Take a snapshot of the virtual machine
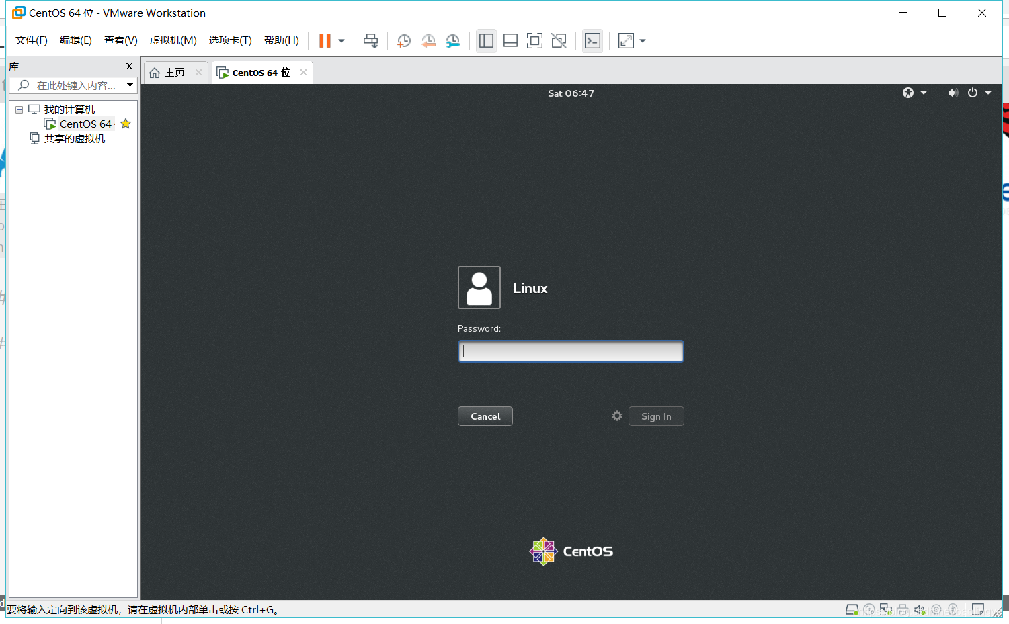 tap(404, 41)
